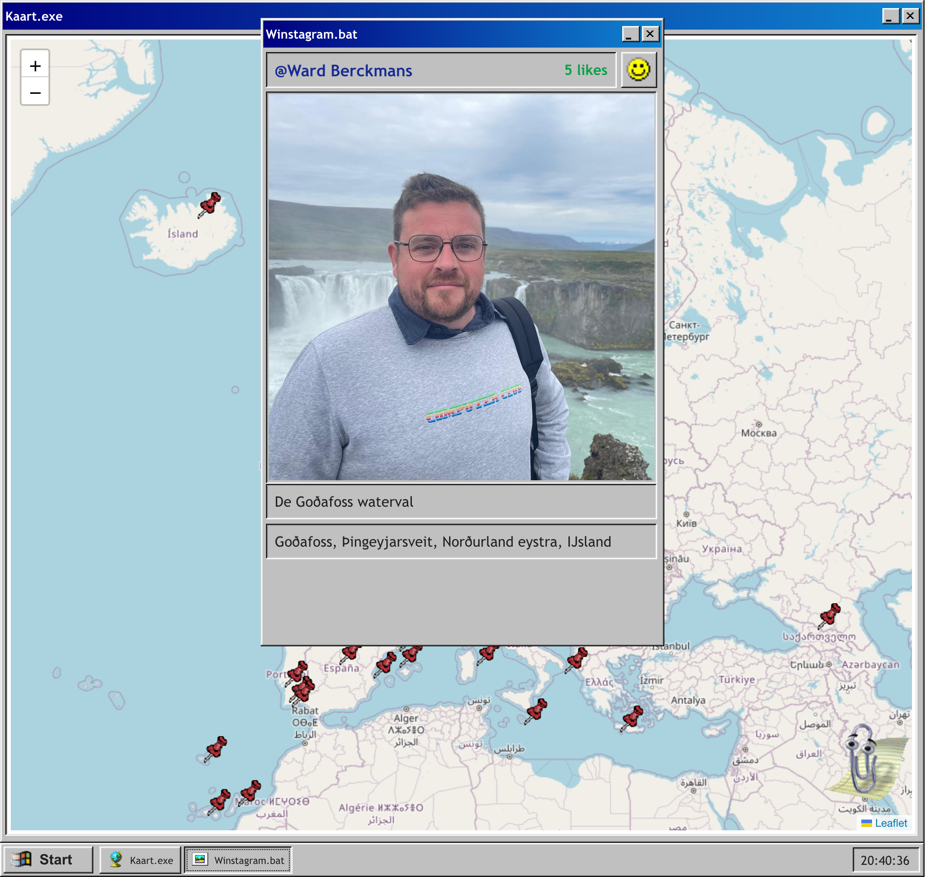
Task: Open the Leaflet attribution link
Action: coord(890,823)
